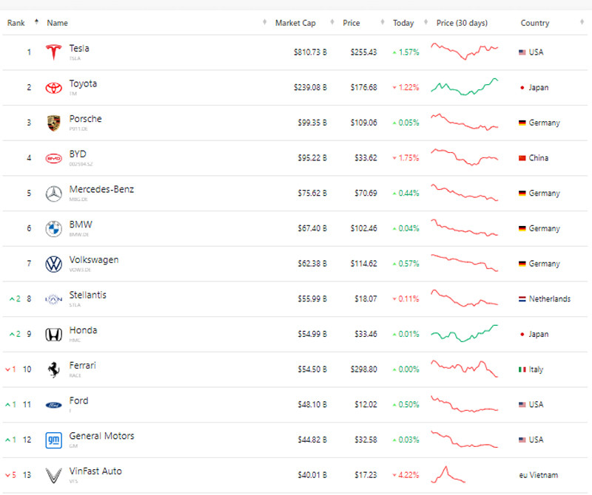Sort by Today change column

pyautogui.click(x=403, y=23)
